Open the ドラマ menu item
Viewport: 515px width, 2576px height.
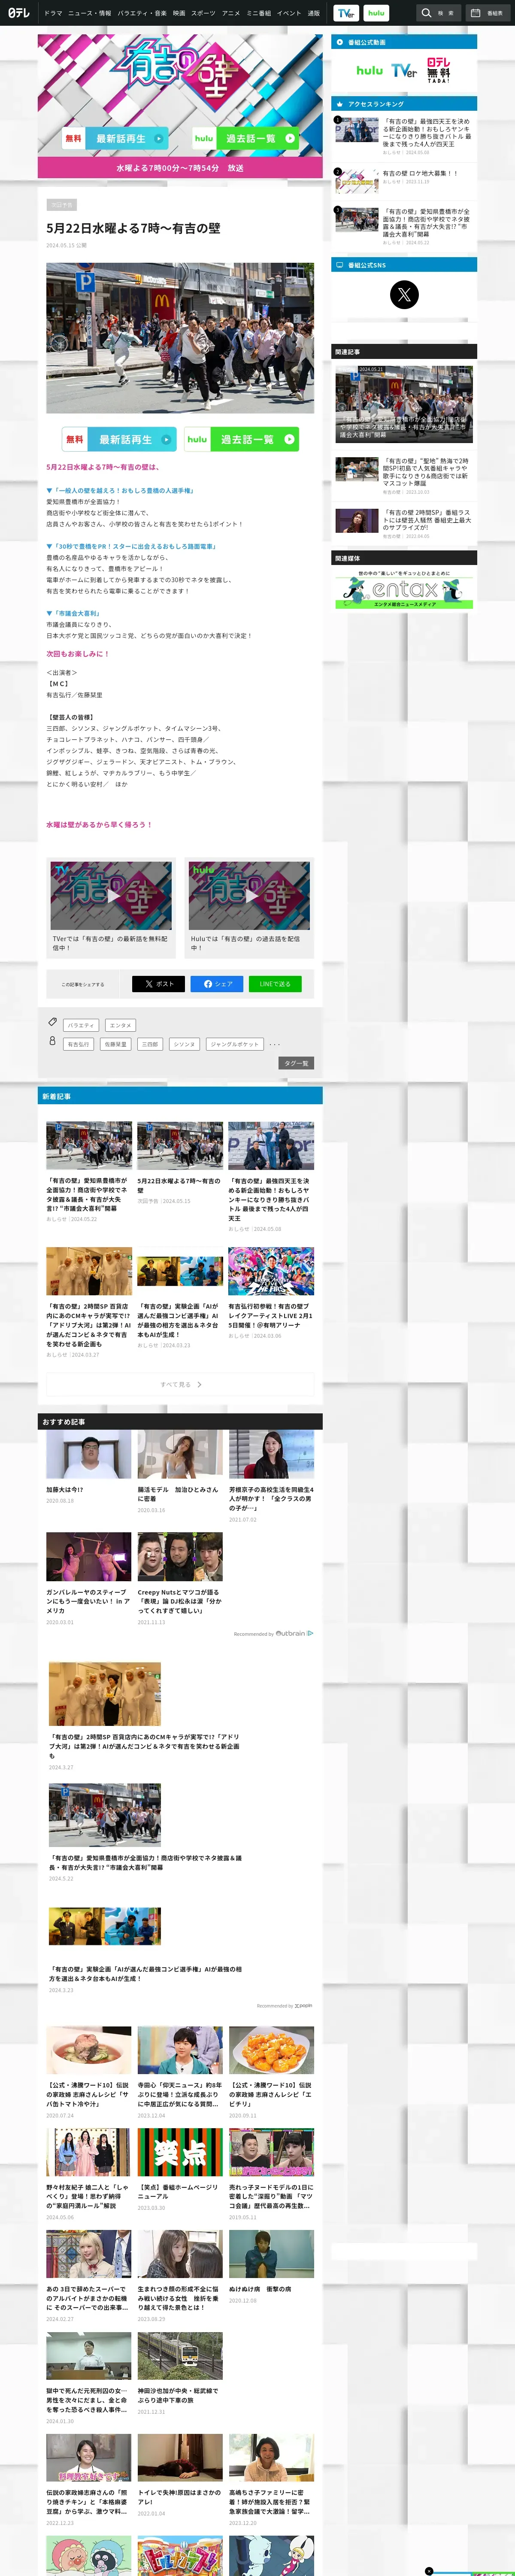click(53, 13)
